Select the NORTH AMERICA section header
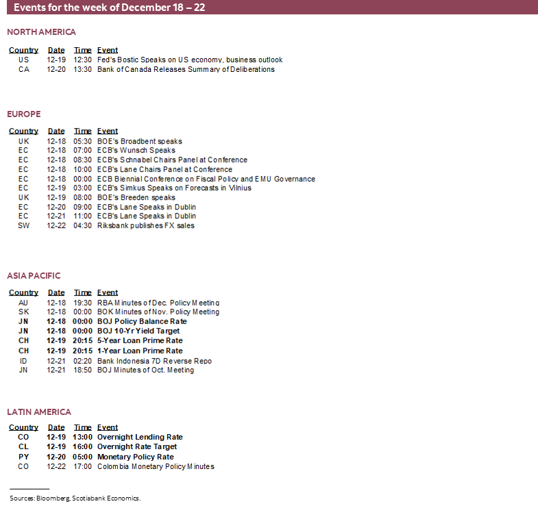538x506 pixels. (x=42, y=32)
